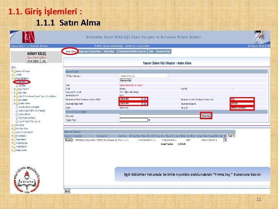The height and width of the screenshot is (209, 278).
Task: Switch to the Satın Alma tab
Action: pos(71,51)
